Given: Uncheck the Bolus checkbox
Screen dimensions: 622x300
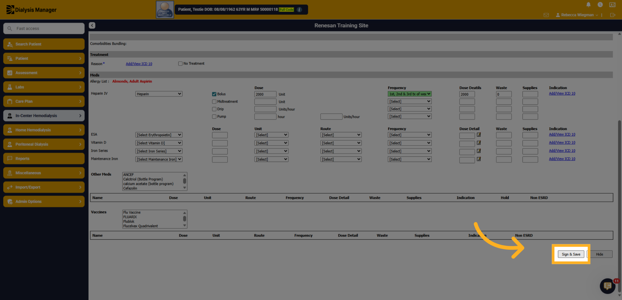Looking at the screenshot, I should 214,94.
